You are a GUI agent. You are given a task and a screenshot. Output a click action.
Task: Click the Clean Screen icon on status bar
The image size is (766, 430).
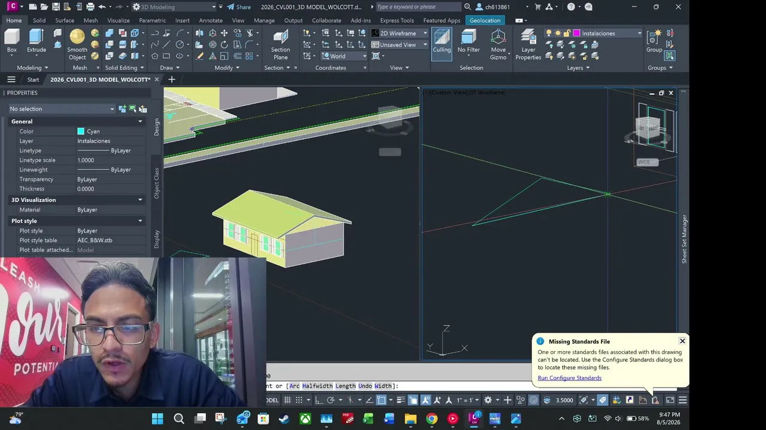click(x=670, y=400)
